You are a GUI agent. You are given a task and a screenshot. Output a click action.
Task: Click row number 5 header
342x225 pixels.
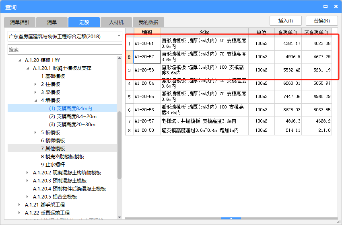click(130, 97)
